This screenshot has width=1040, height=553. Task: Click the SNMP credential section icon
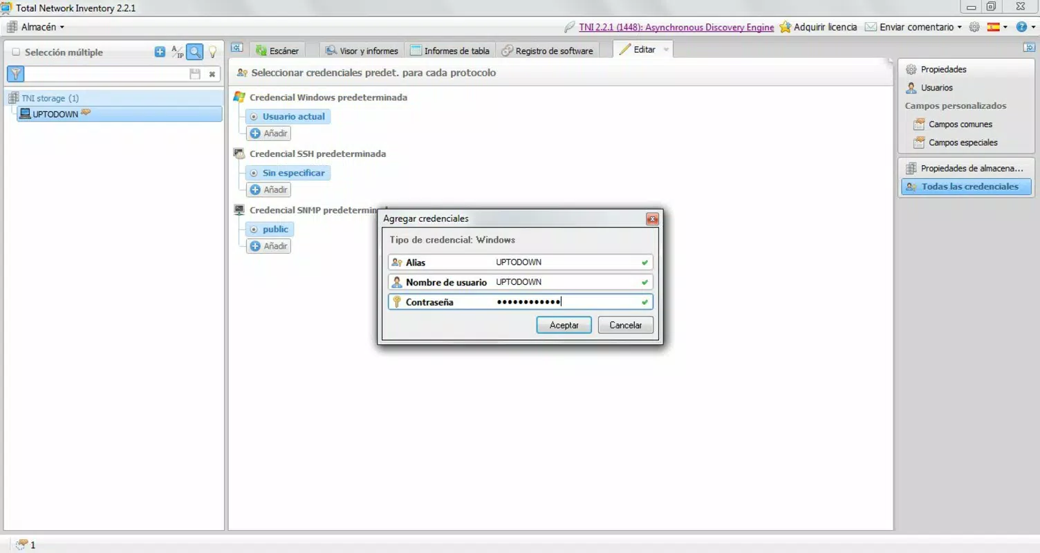click(x=239, y=209)
